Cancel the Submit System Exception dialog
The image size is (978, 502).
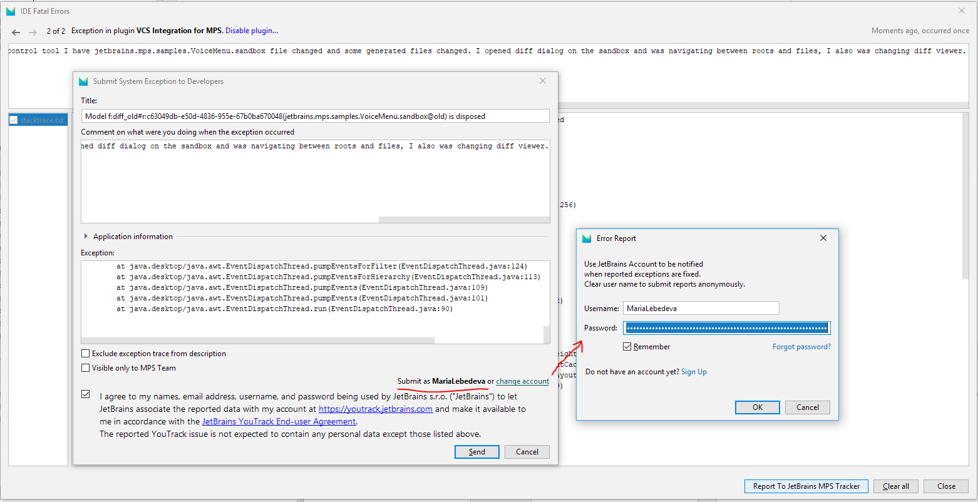click(x=527, y=452)
